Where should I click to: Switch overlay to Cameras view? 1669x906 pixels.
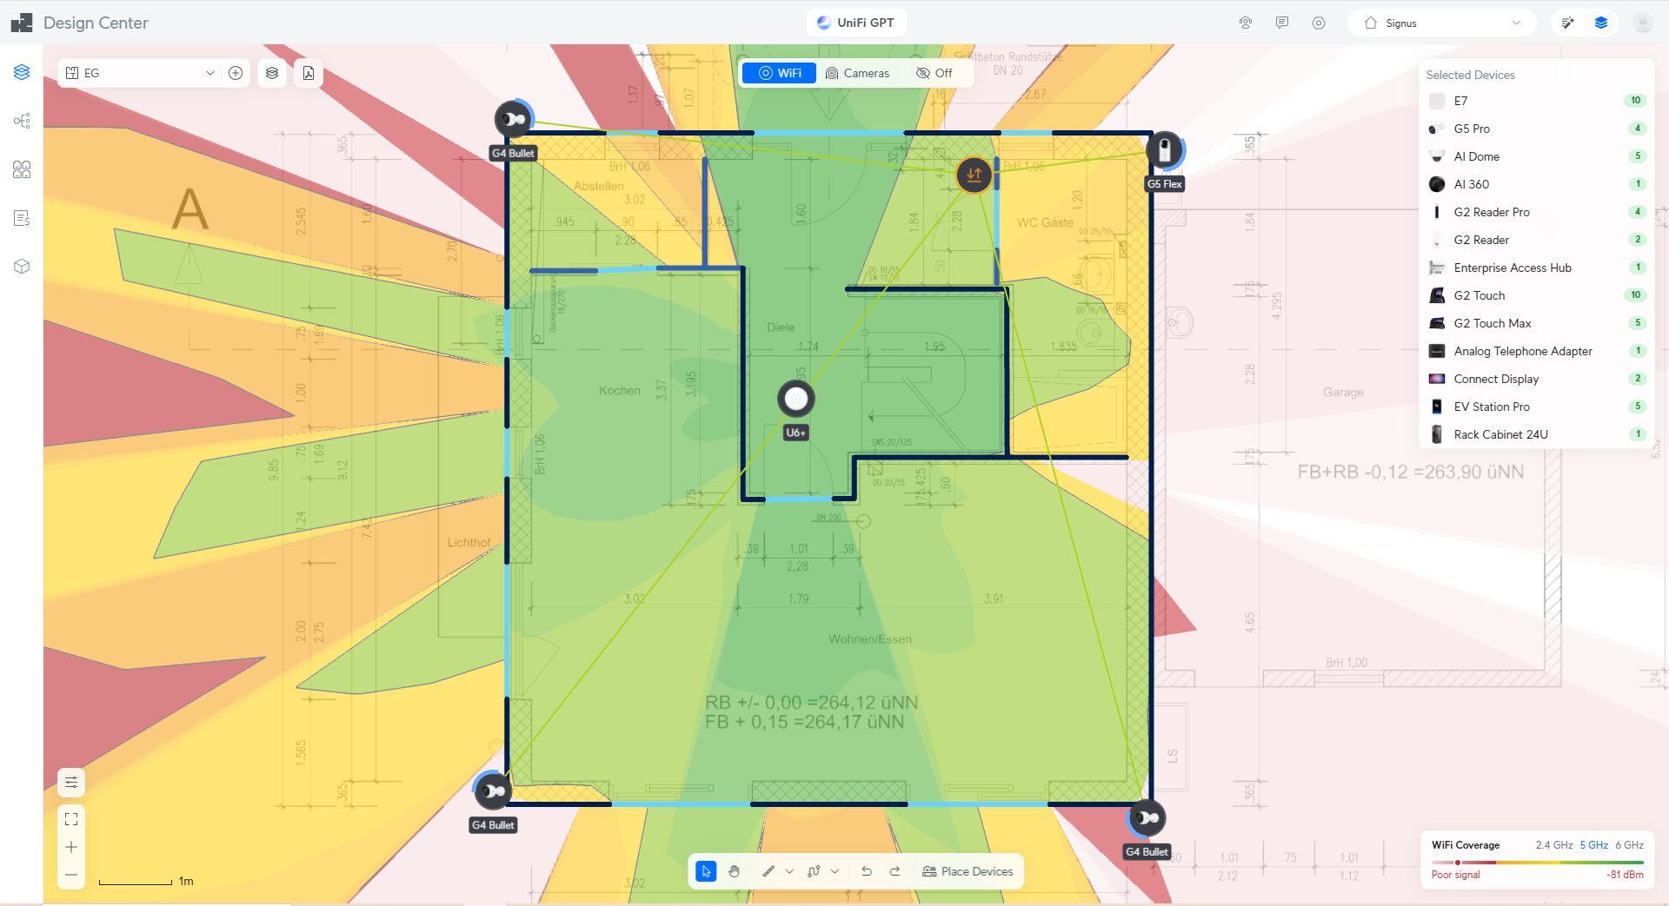[857, 73]
